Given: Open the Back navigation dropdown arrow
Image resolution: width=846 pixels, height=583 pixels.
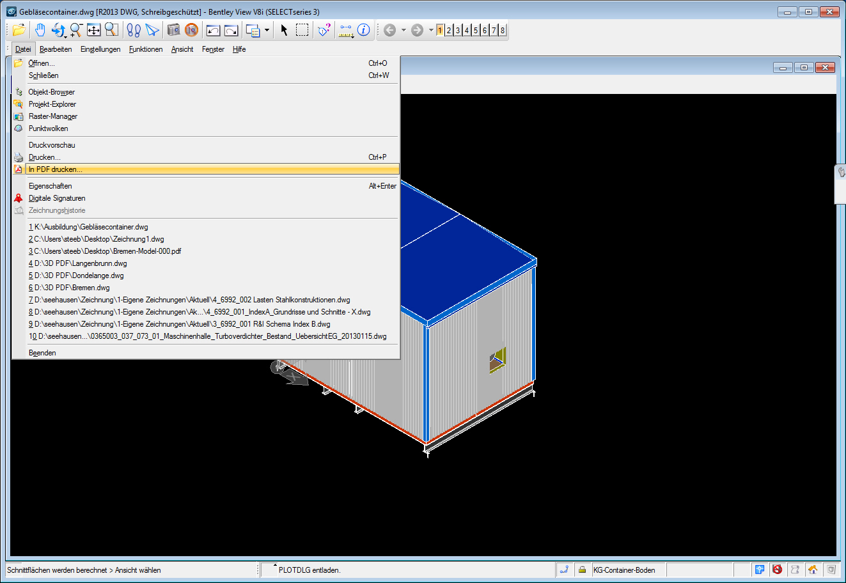Looking at the screenshot, I should [403, 29].
